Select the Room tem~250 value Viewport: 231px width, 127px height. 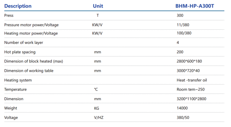(x=191, y=89)
